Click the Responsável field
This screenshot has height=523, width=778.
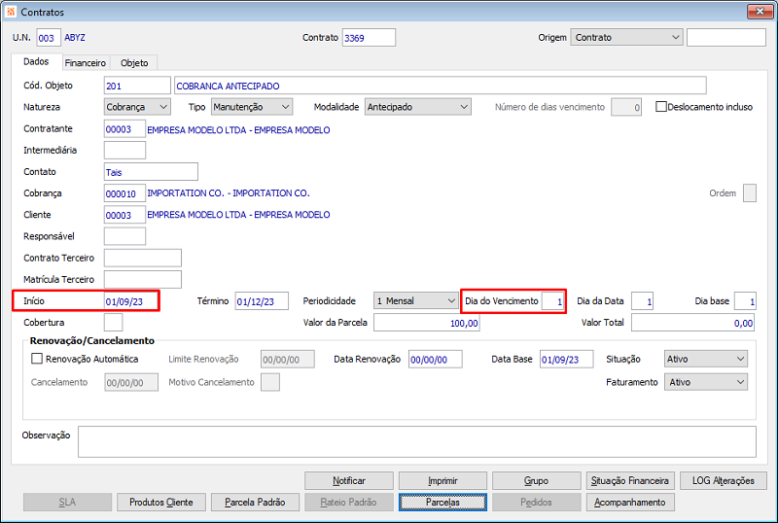pos(124,236)
